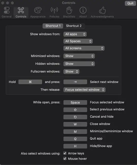The height and width of the screenshot is (165, 137).
Task: Open the All apps dropdown
Action: click(x=75, y=34)
